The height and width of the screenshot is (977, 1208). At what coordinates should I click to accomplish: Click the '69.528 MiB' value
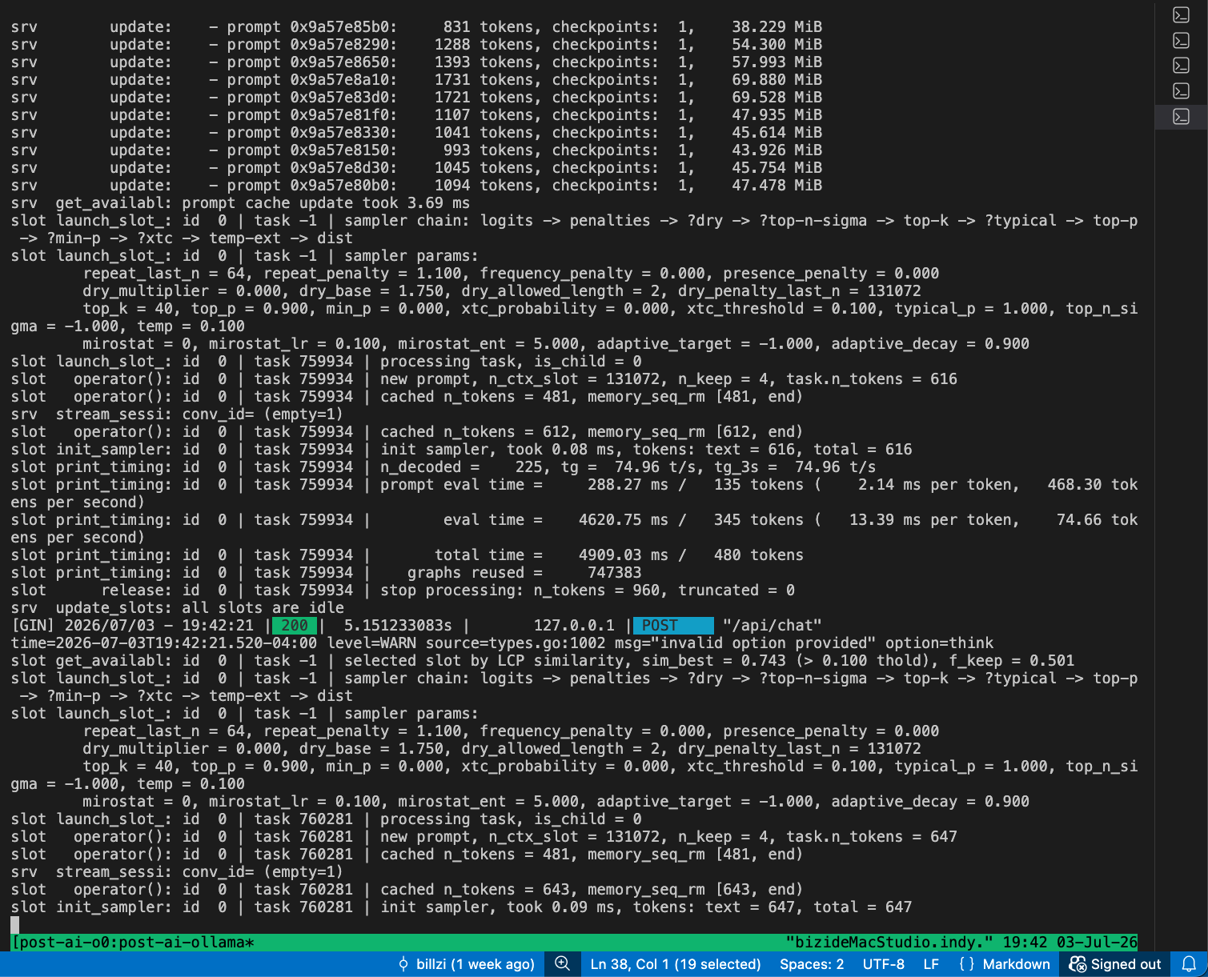777,98
